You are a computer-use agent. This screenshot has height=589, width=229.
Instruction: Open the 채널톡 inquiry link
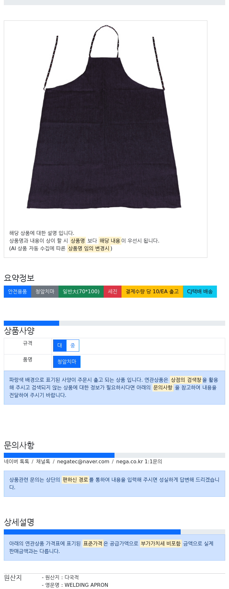coord(43,461)
